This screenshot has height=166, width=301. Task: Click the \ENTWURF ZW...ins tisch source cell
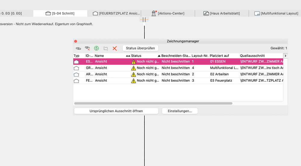262,68
